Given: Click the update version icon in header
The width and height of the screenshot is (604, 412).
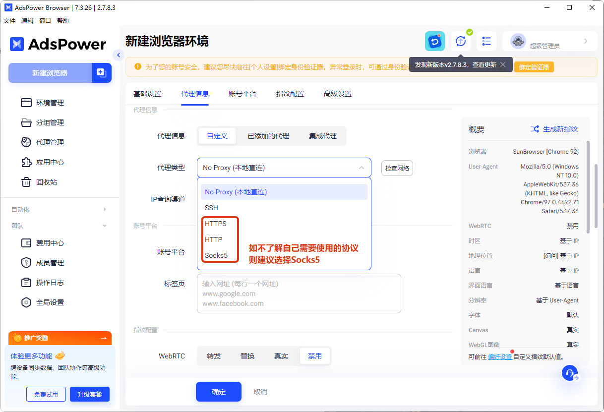Looking at the screenshot, I should coord(461,41).
